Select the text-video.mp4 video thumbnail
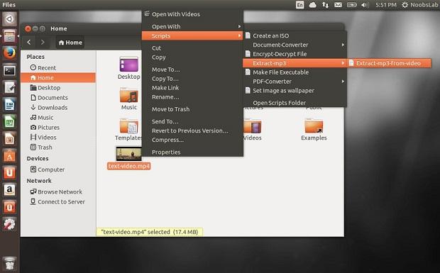 coord(128,154)
